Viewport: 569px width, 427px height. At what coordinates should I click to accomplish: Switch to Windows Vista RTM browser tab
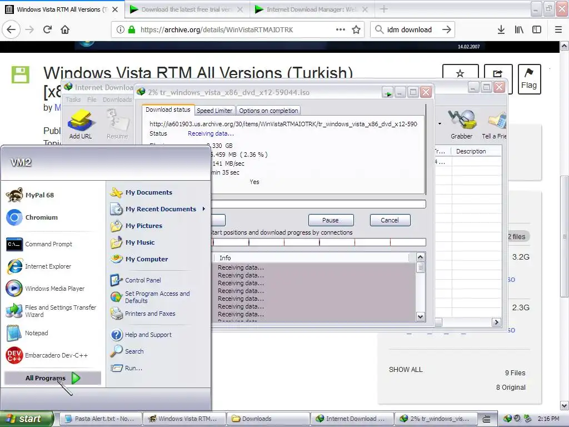(62, 9)
